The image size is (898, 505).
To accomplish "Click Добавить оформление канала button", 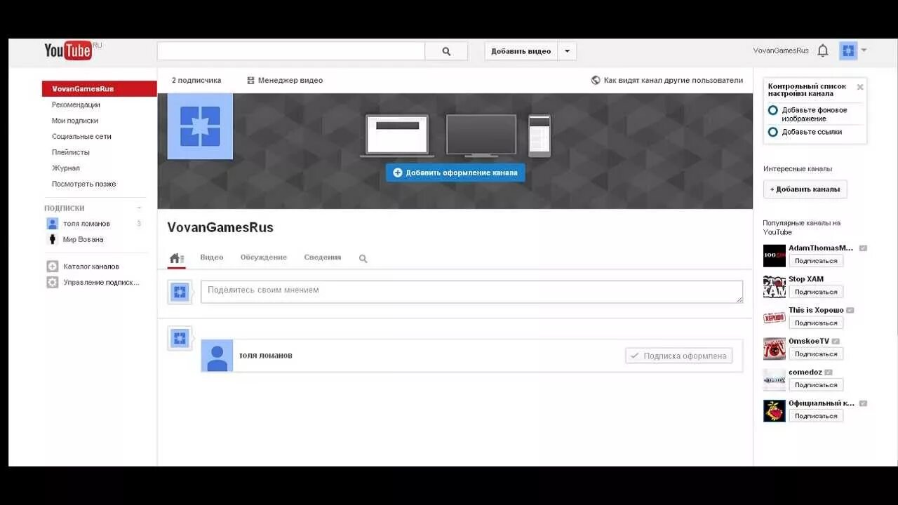I will (x=455, y=173).
